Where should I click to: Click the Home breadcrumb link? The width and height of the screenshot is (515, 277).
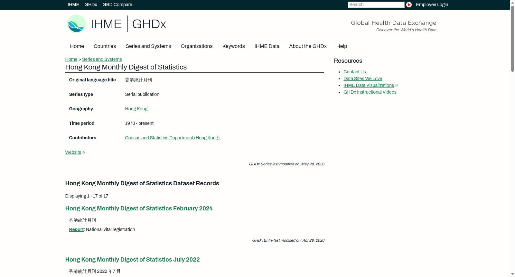point(71,59)
